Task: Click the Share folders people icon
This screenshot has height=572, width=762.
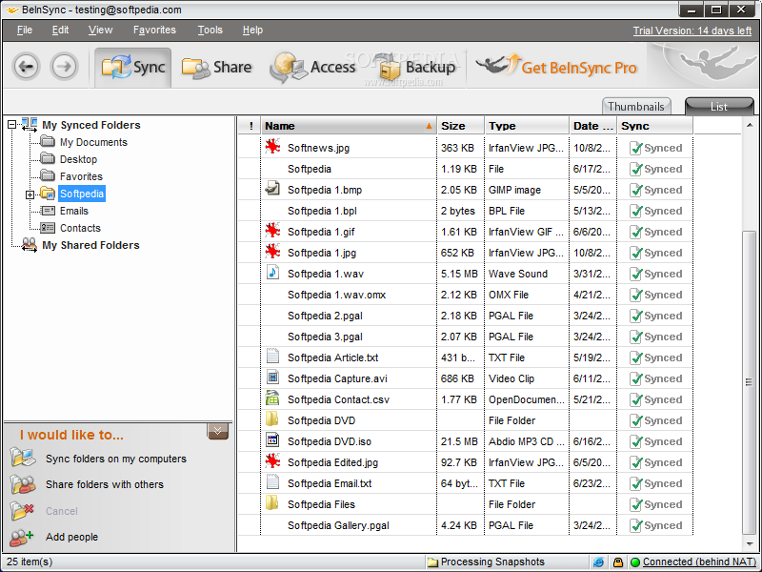Action: click(x=22, y=484)
